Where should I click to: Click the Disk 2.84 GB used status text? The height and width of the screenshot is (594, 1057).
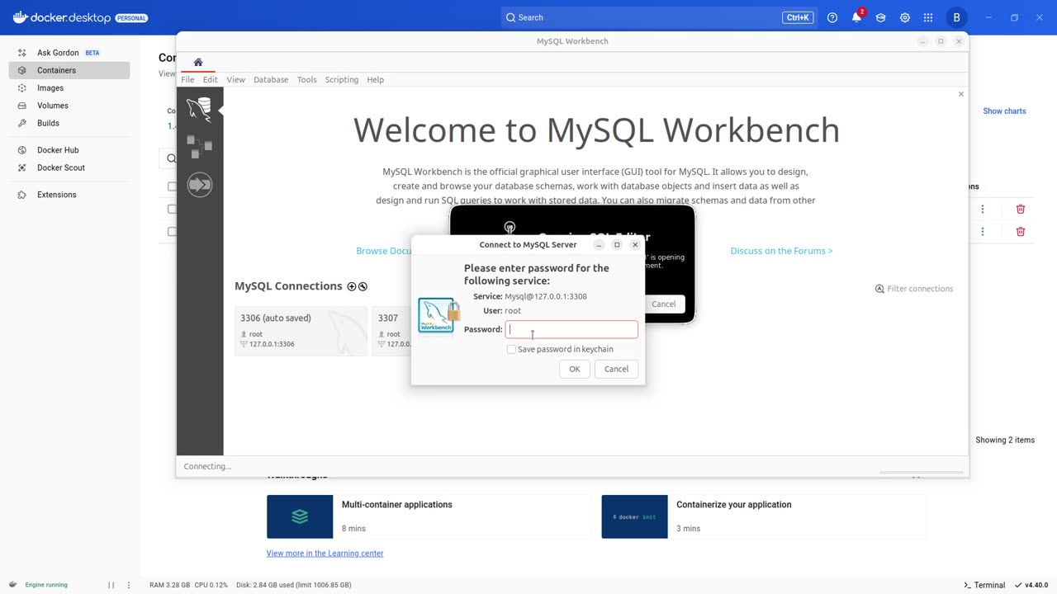pyautogui.click(x=294, y=585)
